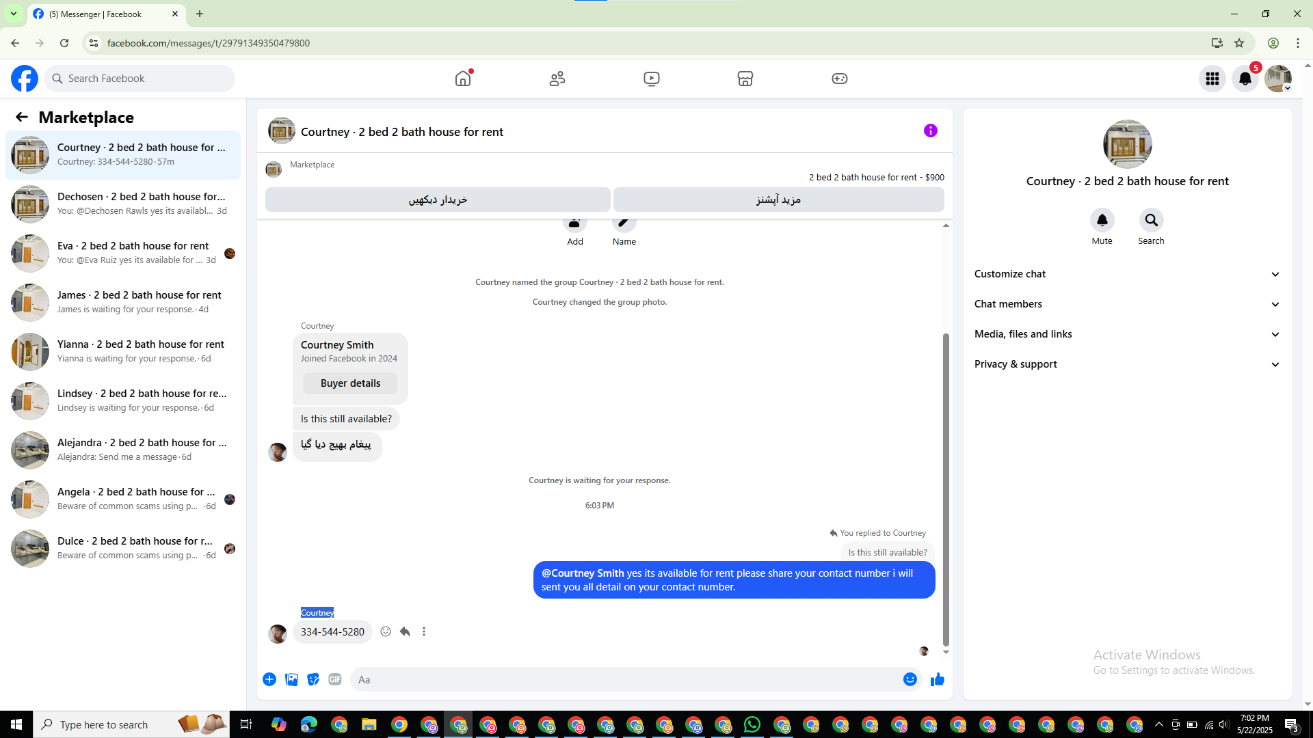This screenshot has height=738, width=1313.
Task: Open the Windows Start menu
Action: coord(16,724)
